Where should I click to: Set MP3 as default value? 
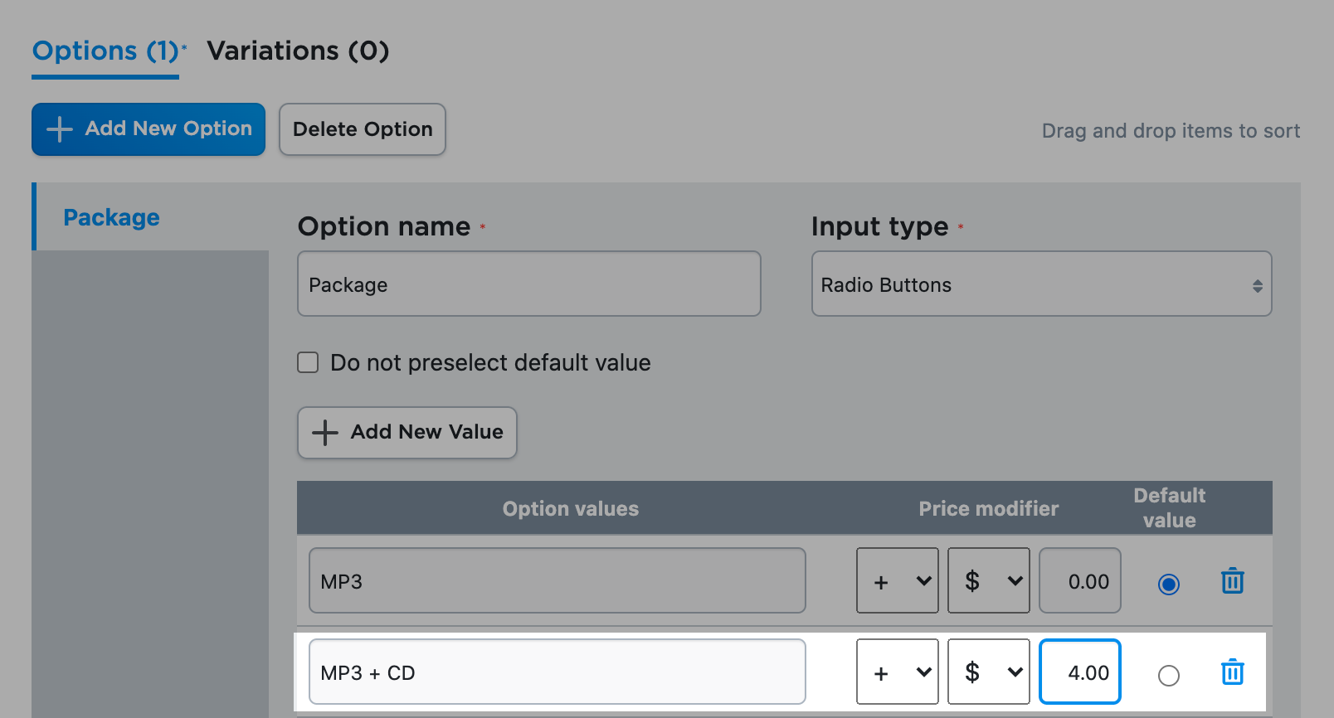(x=1169, y=585)
